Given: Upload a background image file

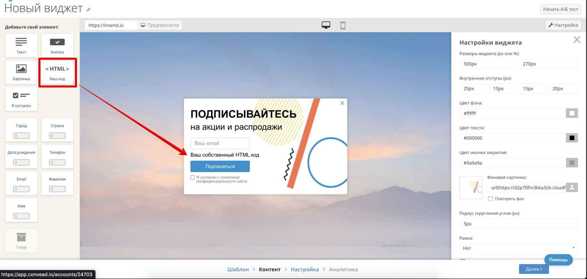Looking at the screenshot, I should point(572,188).
